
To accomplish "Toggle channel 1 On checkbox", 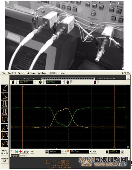I will tap(16, 83).
